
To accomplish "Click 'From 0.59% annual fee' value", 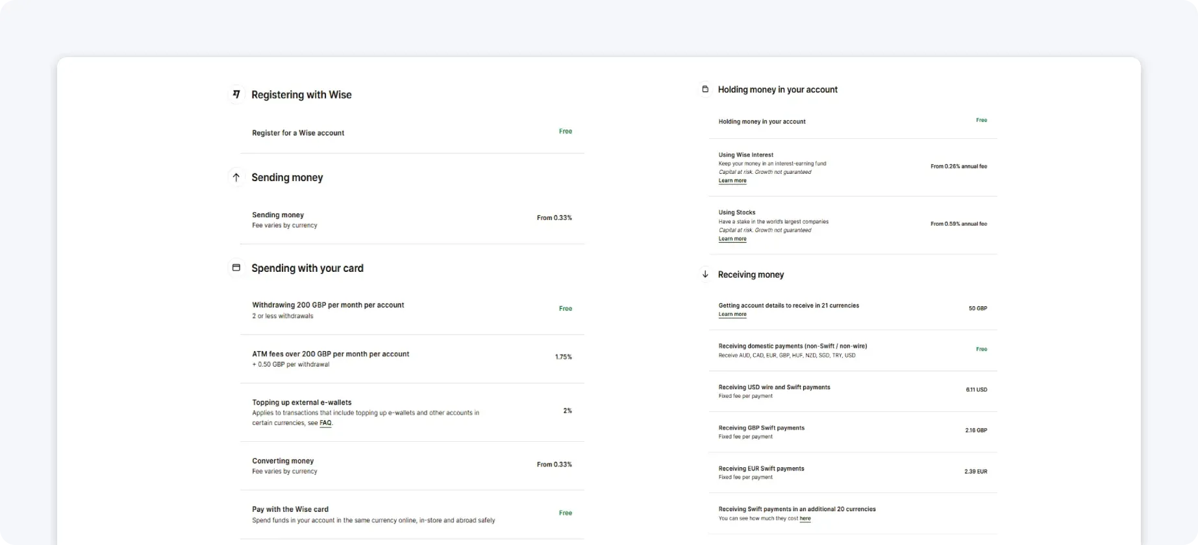I will coord(959,224).
